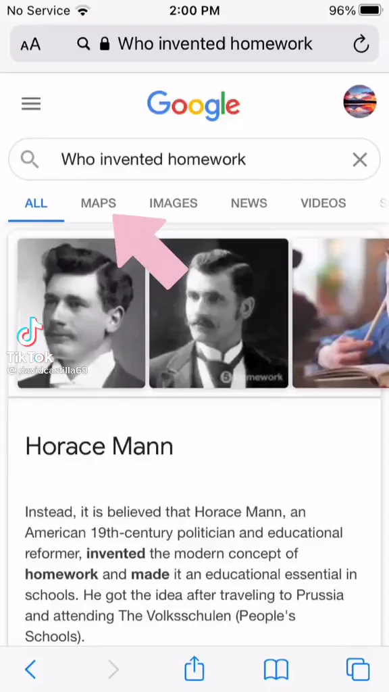Tap the magnifier icon in search box
Viewport: 389px width, 692px height.
click(x=30, y=159)
